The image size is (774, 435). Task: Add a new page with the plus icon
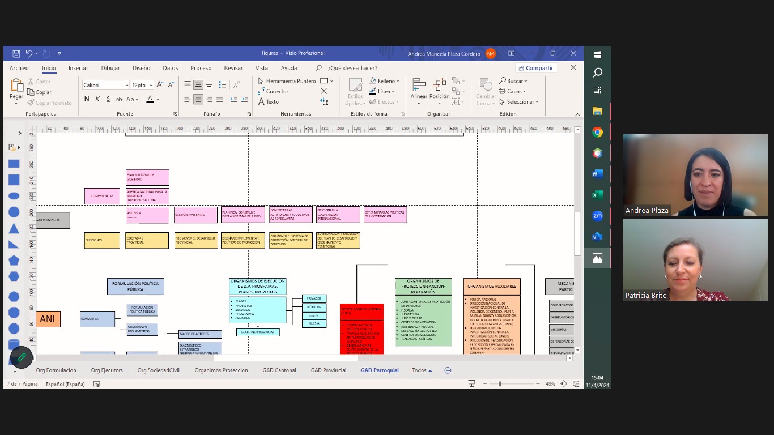click(448, 370)
